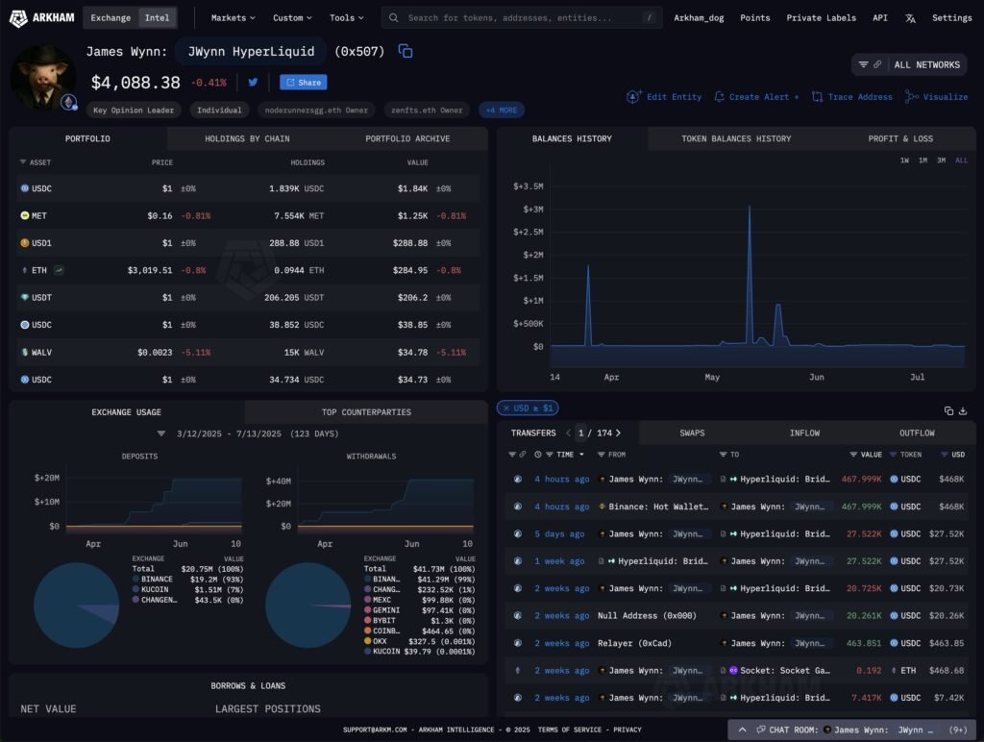The image size is (984, 742).
Task: Click the blue Share button
Action: [304, 83]
